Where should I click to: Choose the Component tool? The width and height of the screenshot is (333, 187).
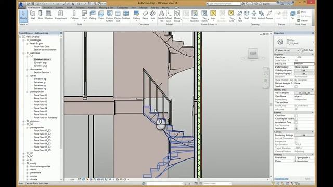click(x=61, y=15)
